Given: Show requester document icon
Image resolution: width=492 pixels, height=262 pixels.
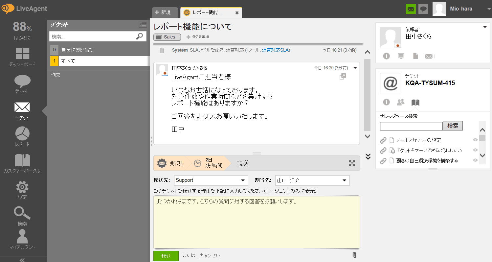Looking at the screenshot, I should (415, 56).
